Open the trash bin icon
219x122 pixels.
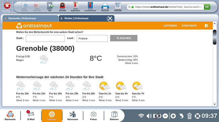[189, 116]
